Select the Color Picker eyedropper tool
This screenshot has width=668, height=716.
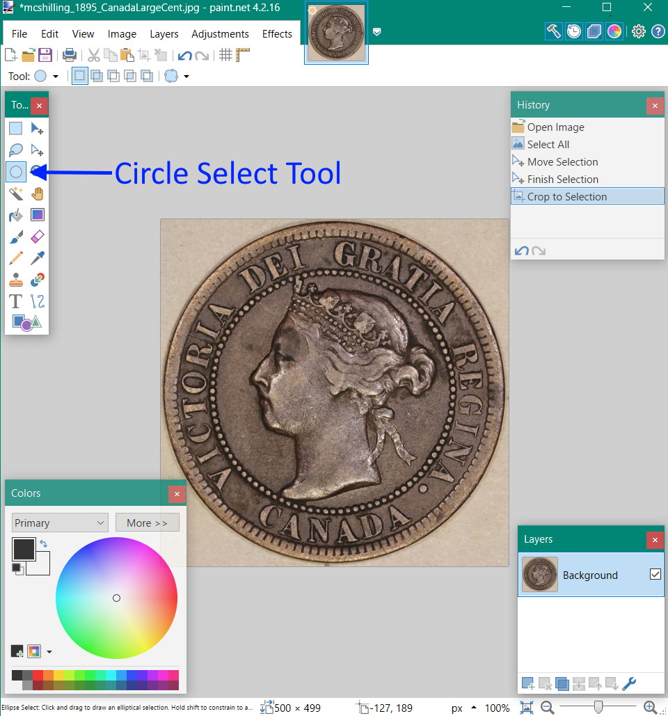(37, 258)
